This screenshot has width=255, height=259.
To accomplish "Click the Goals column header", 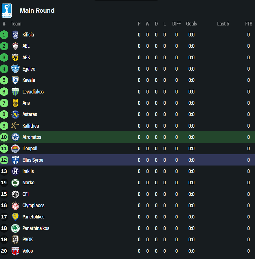I will tap(191, 24).
